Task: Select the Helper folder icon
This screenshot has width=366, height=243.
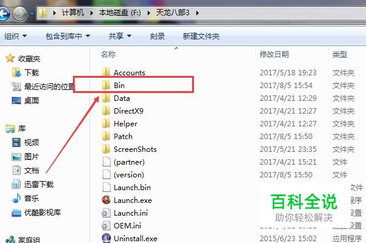Action: click(106, 123)
